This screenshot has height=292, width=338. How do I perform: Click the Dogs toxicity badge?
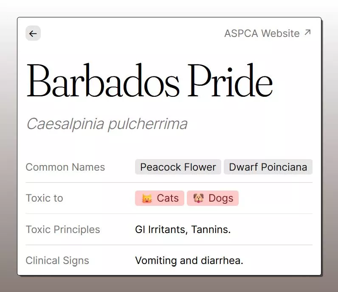(213, 198)
